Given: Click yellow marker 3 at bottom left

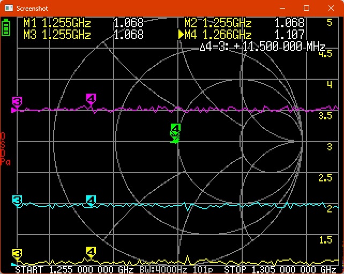Looking at the screenshot, I should [x=17, y=254].
